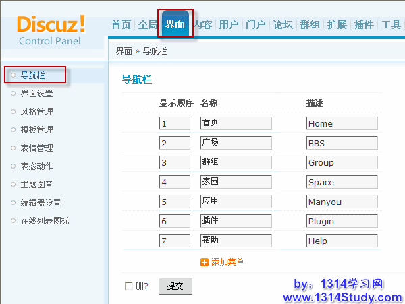Toggle the 删? checkbox
405x304 pixels.
[129, 286]
